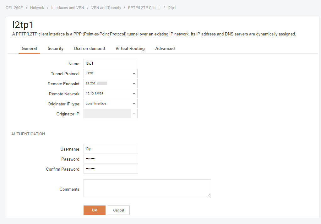Viewport: 321px width, 224px height.
Task: Open the Tunnel Protocol dropdown
Action: 110,73
